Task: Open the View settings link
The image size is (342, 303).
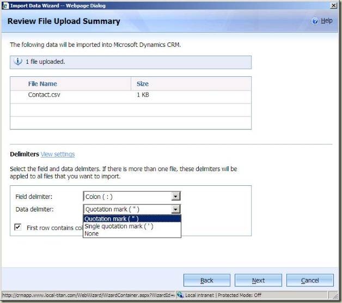Action: (58, 154)
